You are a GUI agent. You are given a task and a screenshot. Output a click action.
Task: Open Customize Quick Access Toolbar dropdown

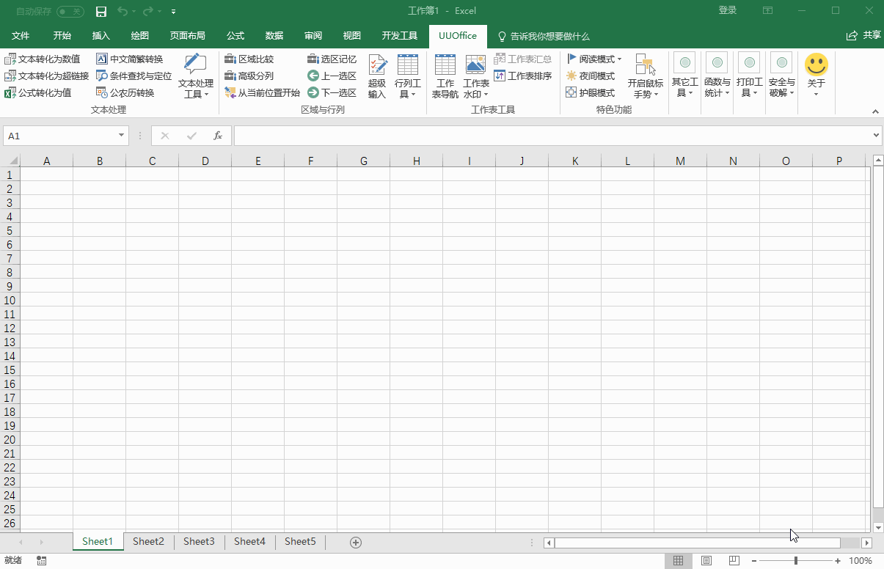click(x=173, y=12)
